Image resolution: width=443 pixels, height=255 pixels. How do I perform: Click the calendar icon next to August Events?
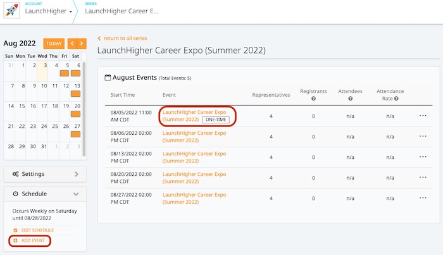click(108, 77)
